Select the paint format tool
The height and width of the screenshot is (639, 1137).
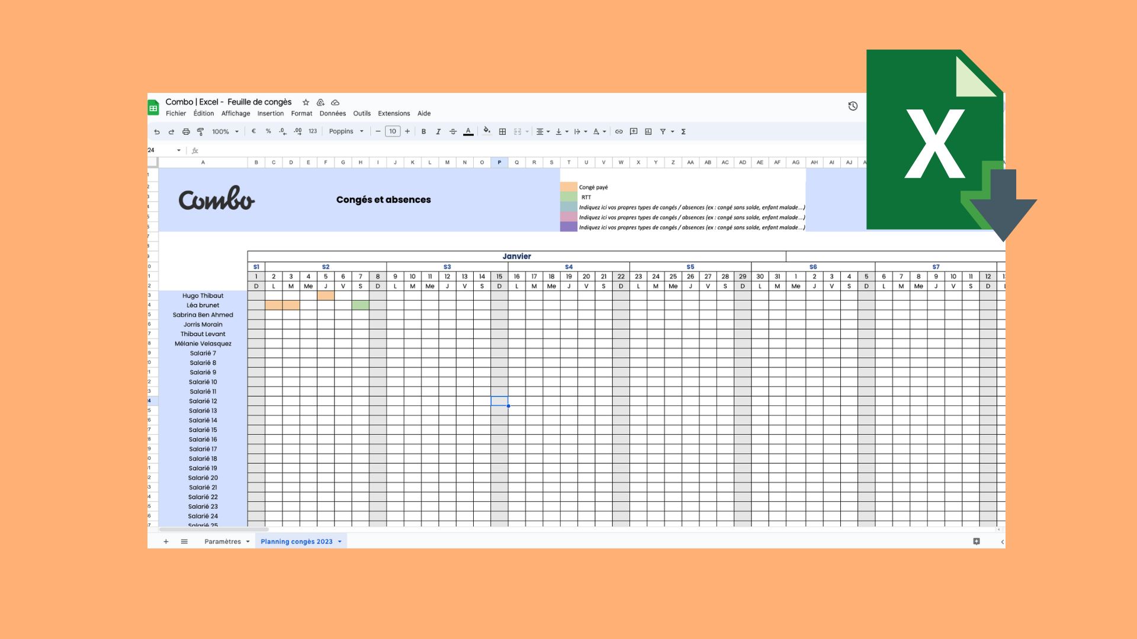click(199, 131)
